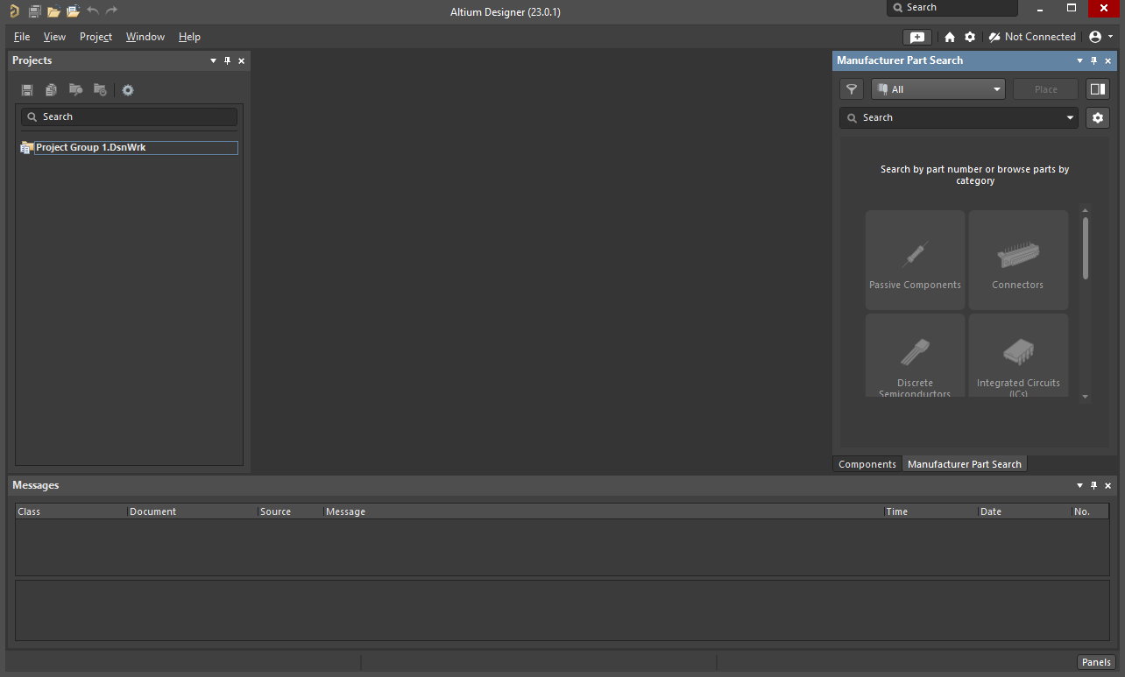Image resolution: width=1125 pixels, height=677 pixels.
Task: Pin the Manufacturer Part Search panel
Action: 1094,60
